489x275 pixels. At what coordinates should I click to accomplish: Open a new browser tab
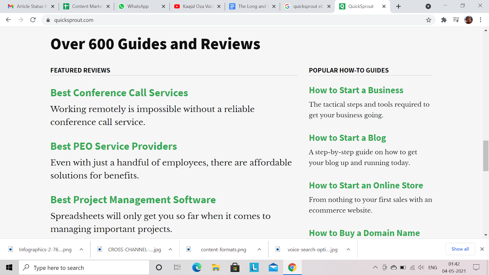point(398,6)
